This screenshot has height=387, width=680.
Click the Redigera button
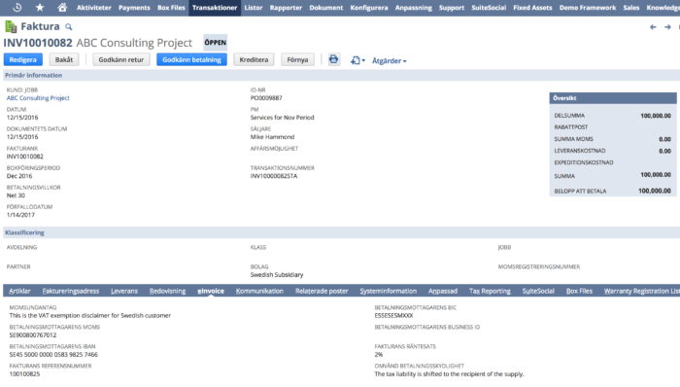click(23, 59)
